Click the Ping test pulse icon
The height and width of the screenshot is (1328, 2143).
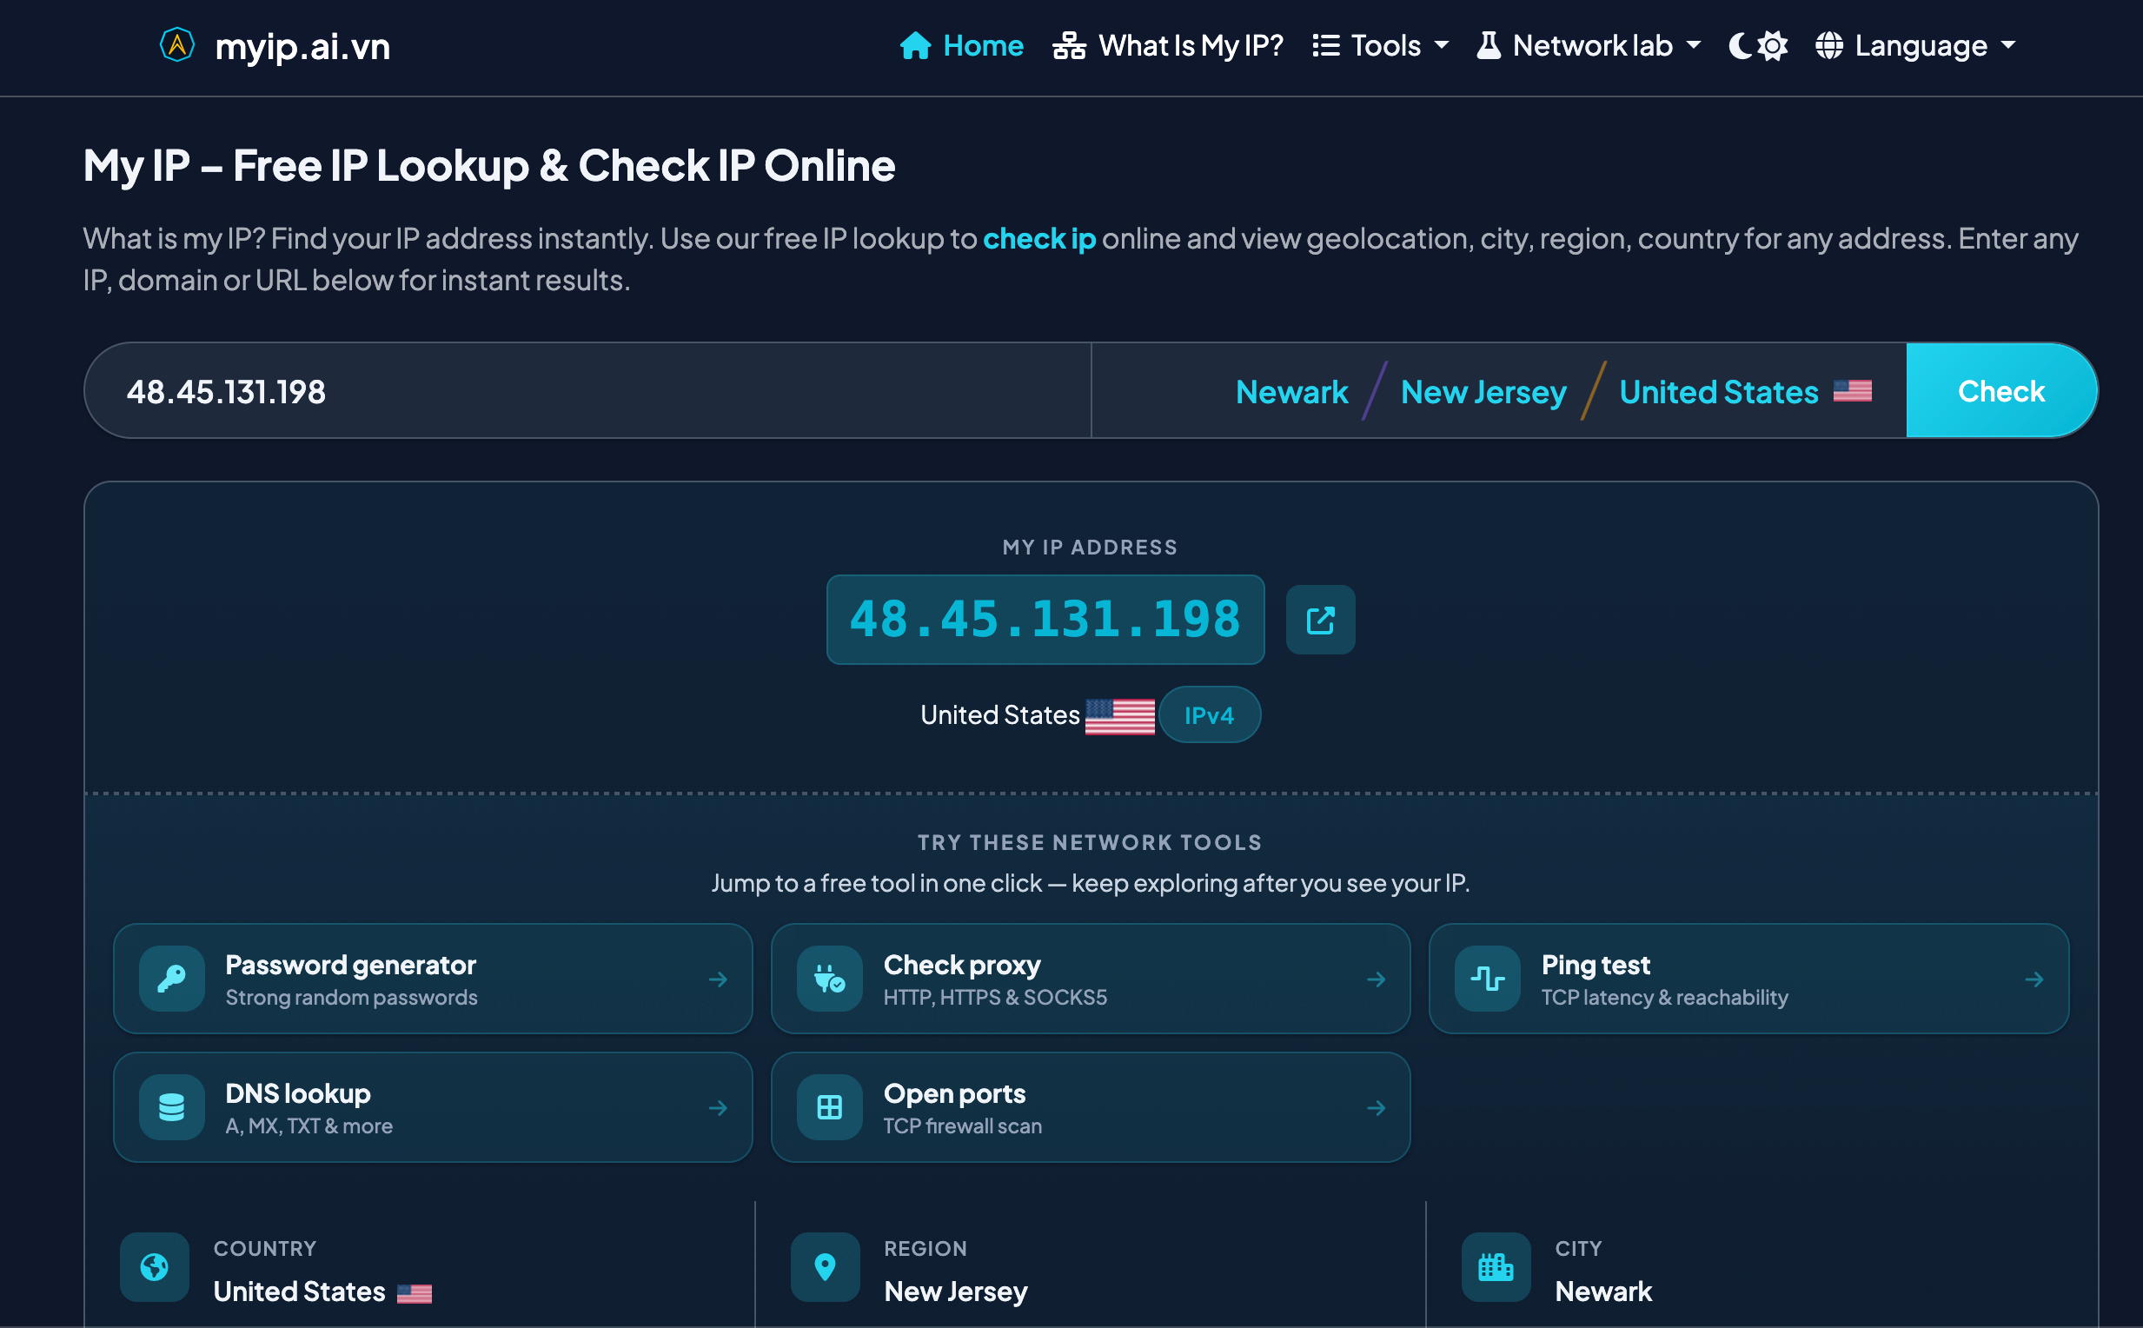(1487, 979)
